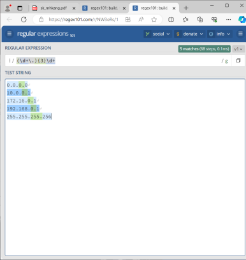Open the Favorites list
This screenshot has width=246, height=260.
click(x=185, y=20)
